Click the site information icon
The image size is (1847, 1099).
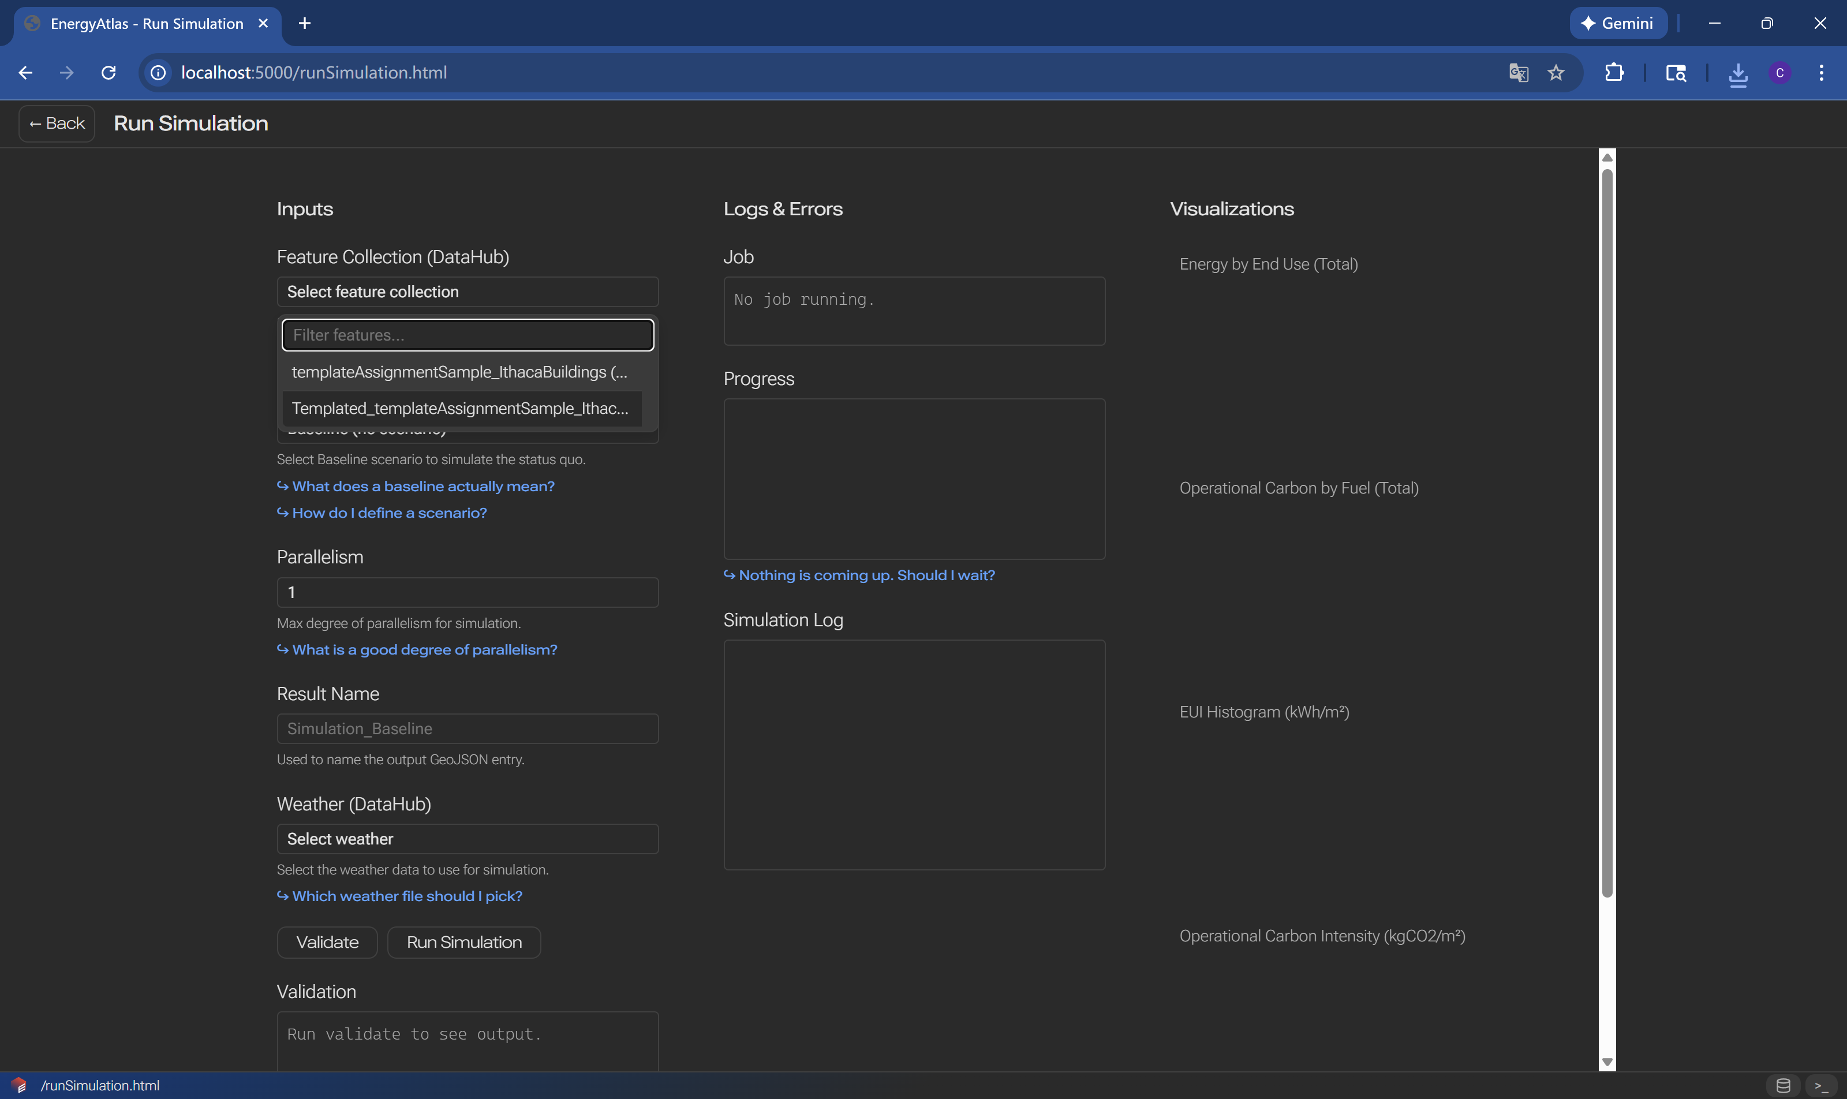click(x=158, y=73)
